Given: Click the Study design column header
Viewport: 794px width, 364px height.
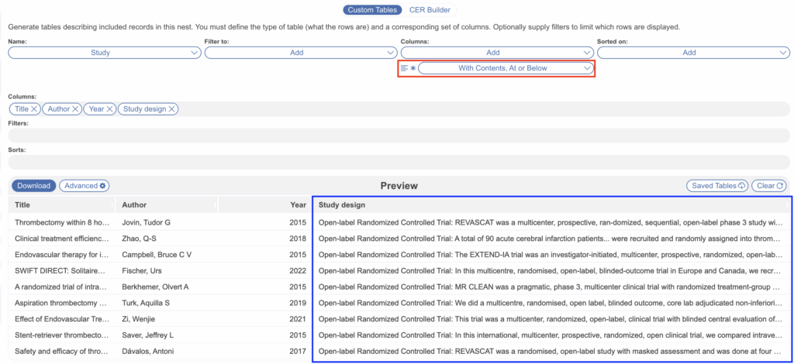Looking at the screenshot, I should [x=342, y=205].
